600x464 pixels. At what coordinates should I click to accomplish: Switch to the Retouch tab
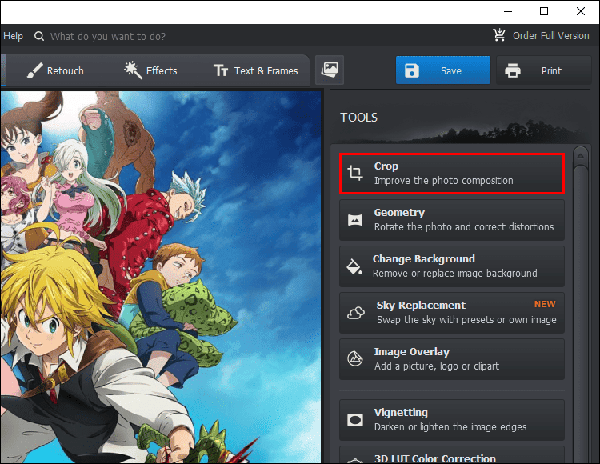54,70
